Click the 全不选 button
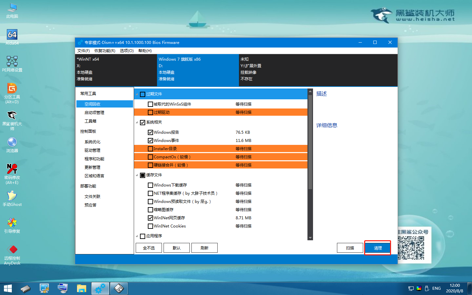This screenshot has width=472, height=295. pos(149,248)
